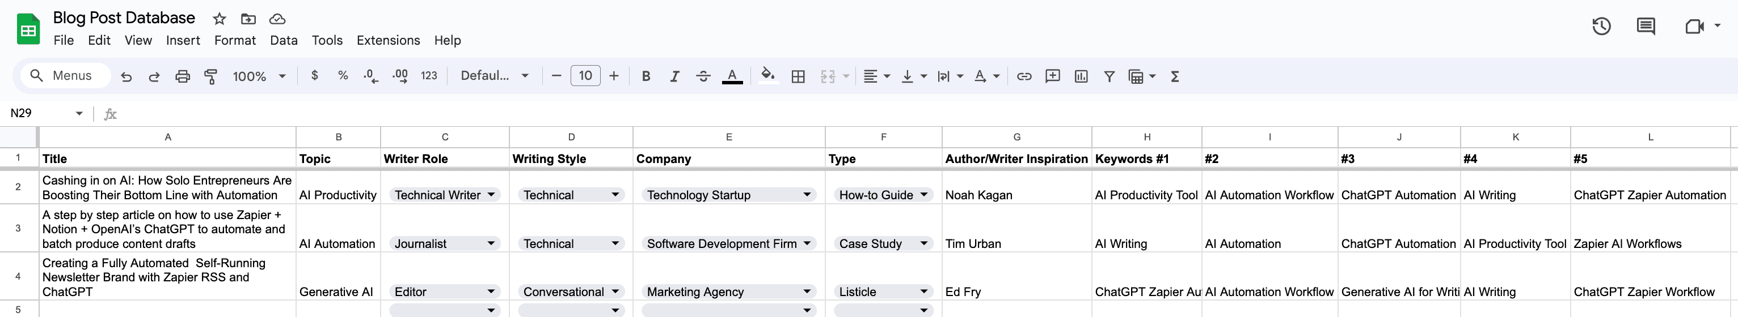Image resolution: width=1738 pixels, height=317 pixels.
Task: Open the comments panel icon
Action: tap(1646, 26)
